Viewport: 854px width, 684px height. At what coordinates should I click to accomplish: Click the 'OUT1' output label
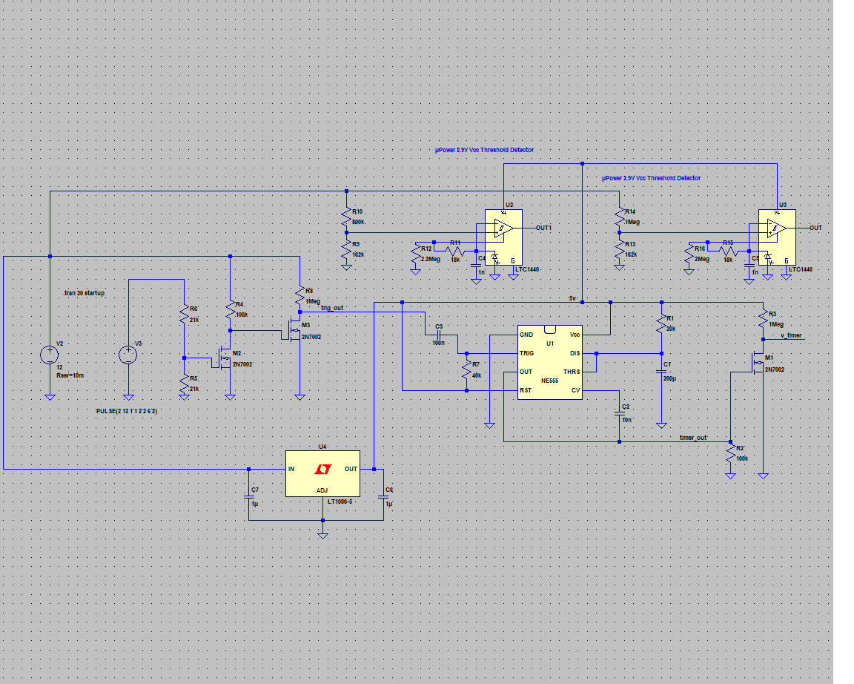pos(543,228)
